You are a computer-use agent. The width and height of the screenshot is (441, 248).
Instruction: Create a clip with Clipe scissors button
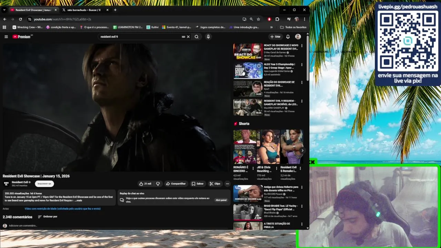[215, 184]
